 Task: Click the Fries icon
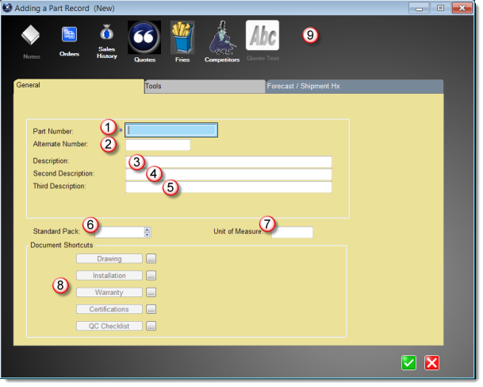pyautogui.click(x=182, y=37)
